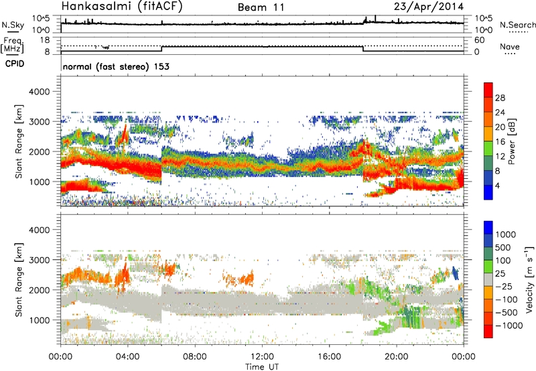536x371 pixels.
Task: Click the 'Velocity [m s-1]' colorbar label
Action: pyautogui.click(x=529, y=279)
